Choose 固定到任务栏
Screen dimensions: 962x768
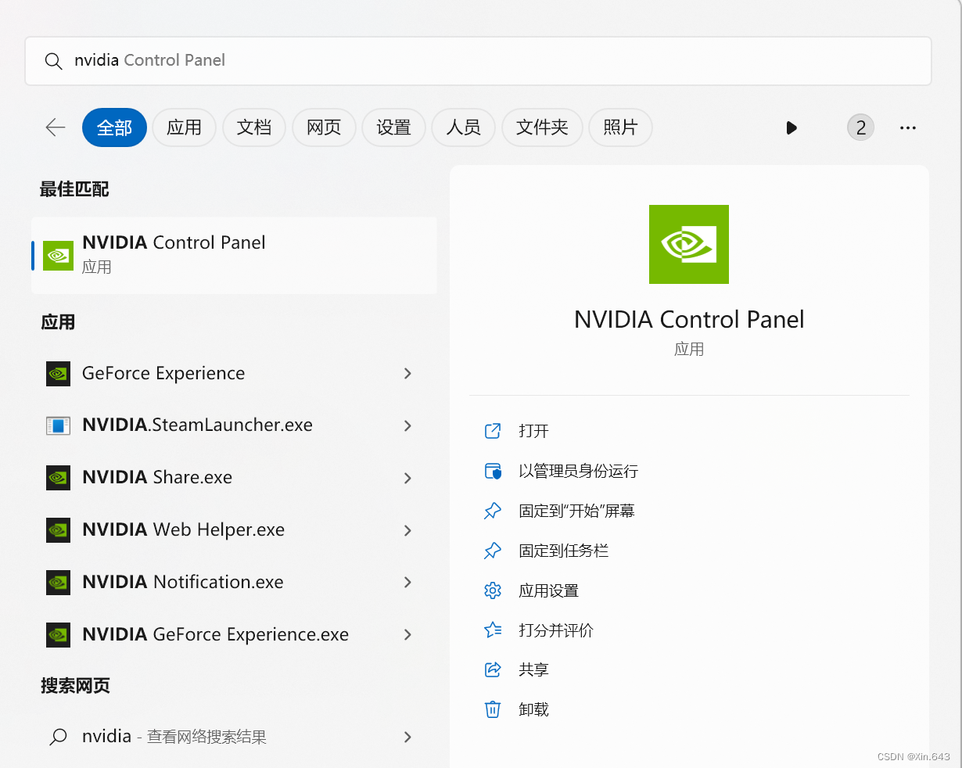[x=563, y=551]
